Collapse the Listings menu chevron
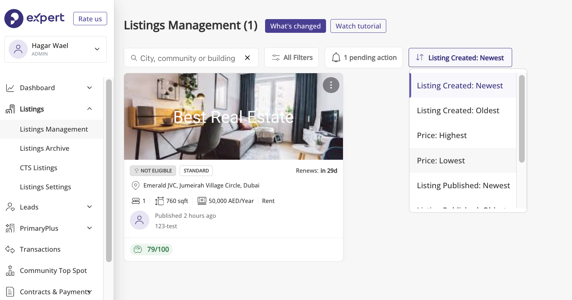 pyautogui.click(x=89, y=109)
